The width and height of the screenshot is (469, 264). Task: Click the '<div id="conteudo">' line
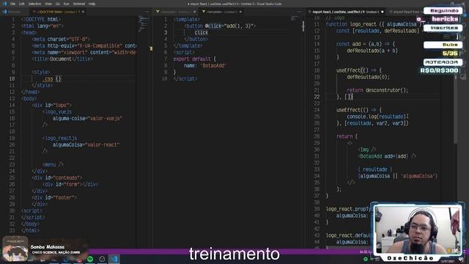(x=57, y=177)
